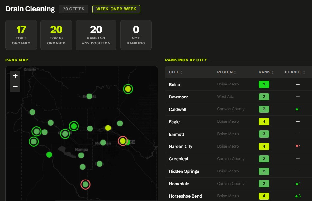Click the Nampa map marker
Image resolution: width=312 pixels, height=201 pixels.
tap(81, 155)
